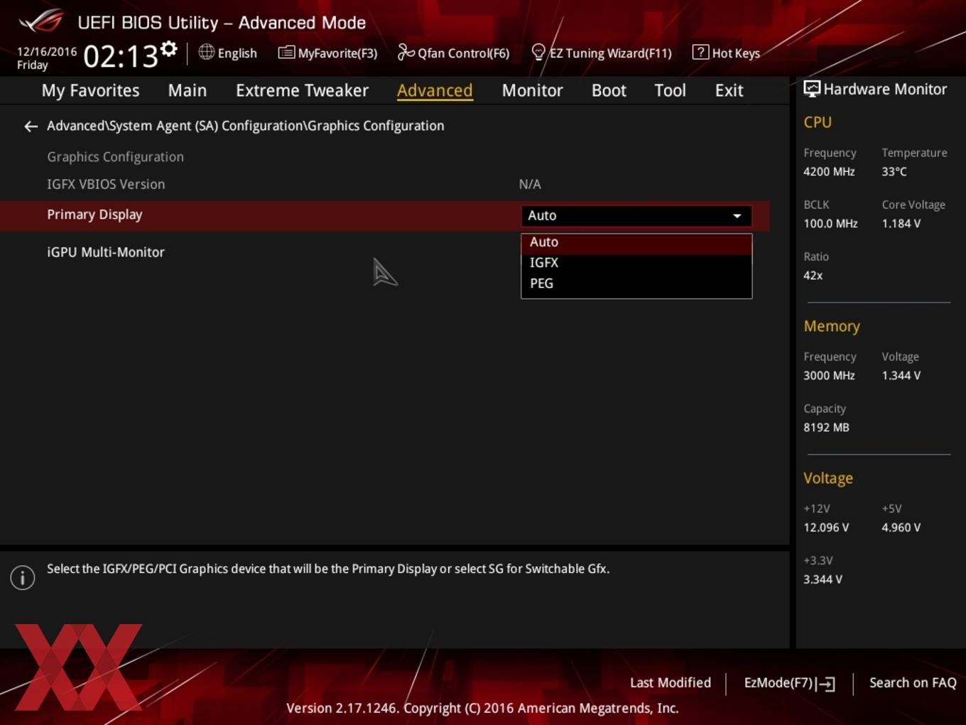Click the 02:13 clock display
Screen dimensions: 966x725
(x=121, y=56)
